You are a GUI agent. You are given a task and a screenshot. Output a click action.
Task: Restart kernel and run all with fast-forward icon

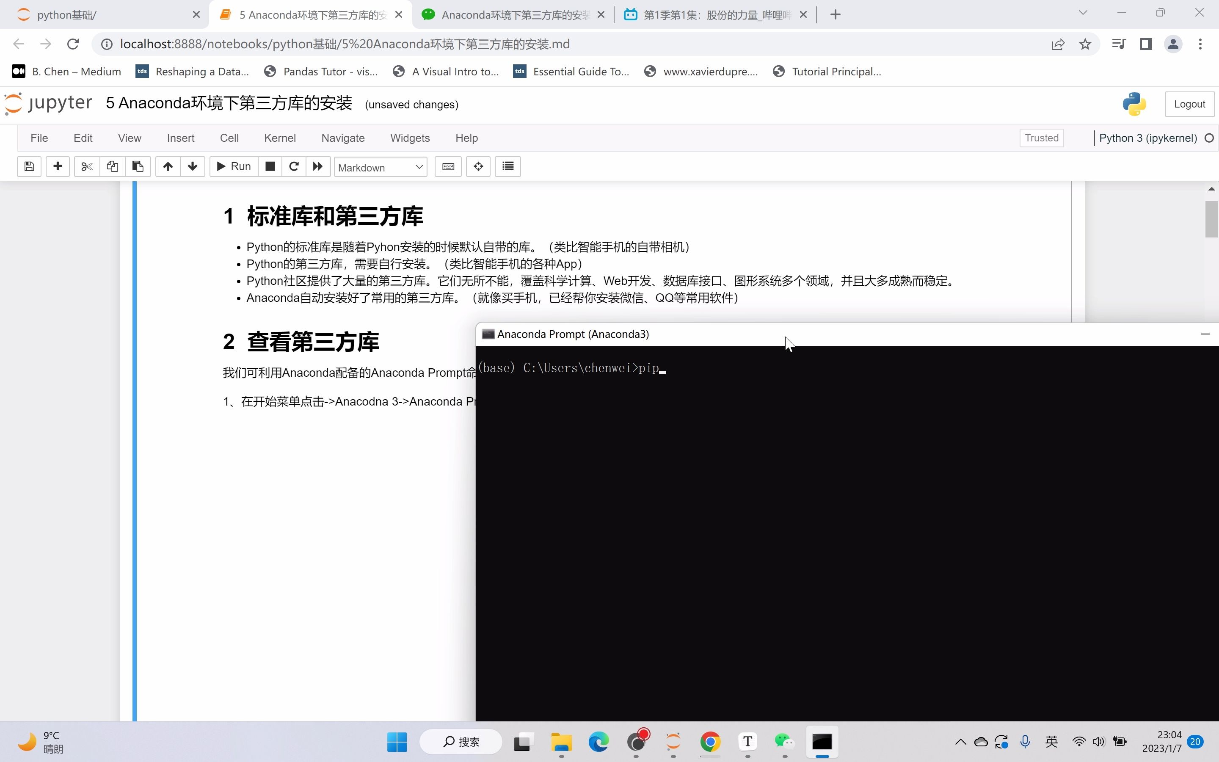(x=317, y=166)
